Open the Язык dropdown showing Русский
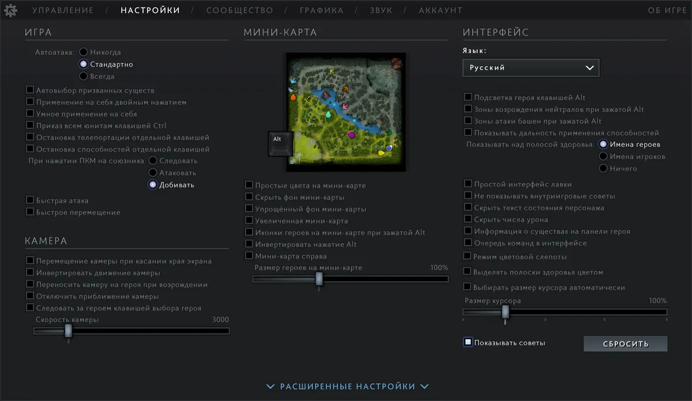This screenshot has width=692, height=401. coord(531,67)
